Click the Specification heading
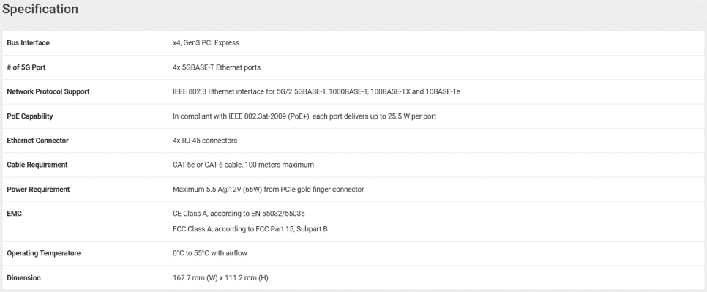This screenshot has width=707, height=292. (40, 10)
